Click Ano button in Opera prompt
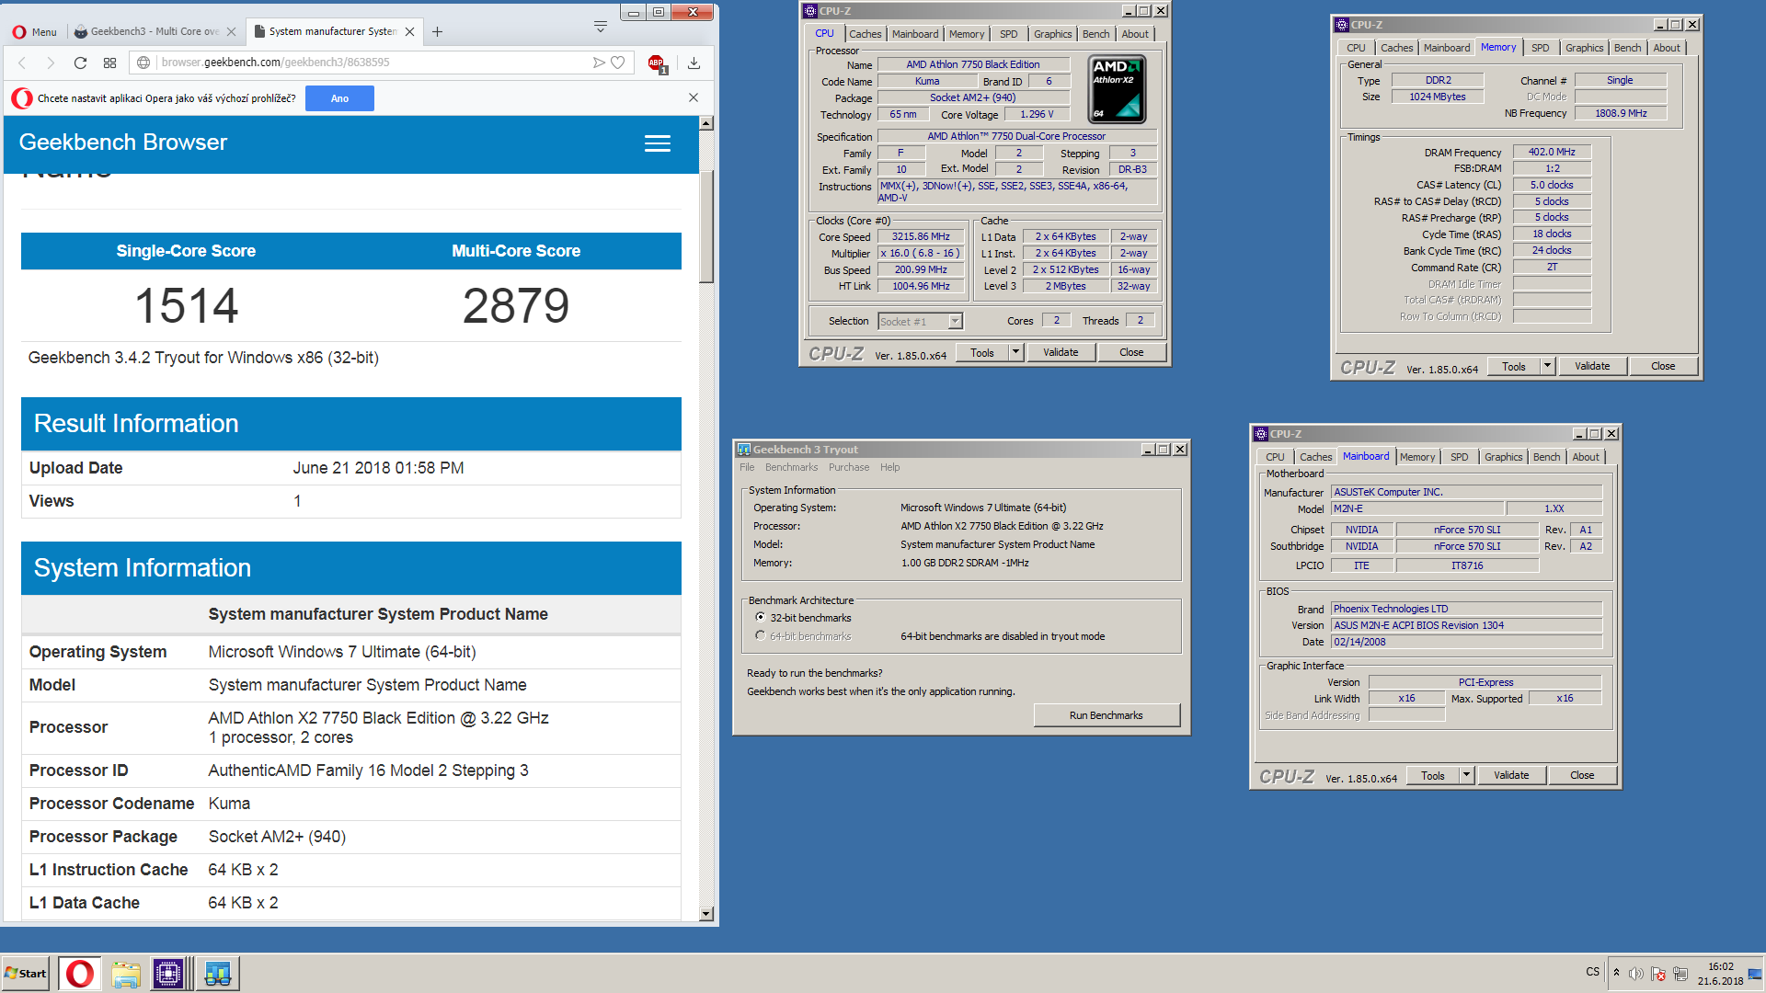This screenshot has width=1766, height=993. pos(339,98)
